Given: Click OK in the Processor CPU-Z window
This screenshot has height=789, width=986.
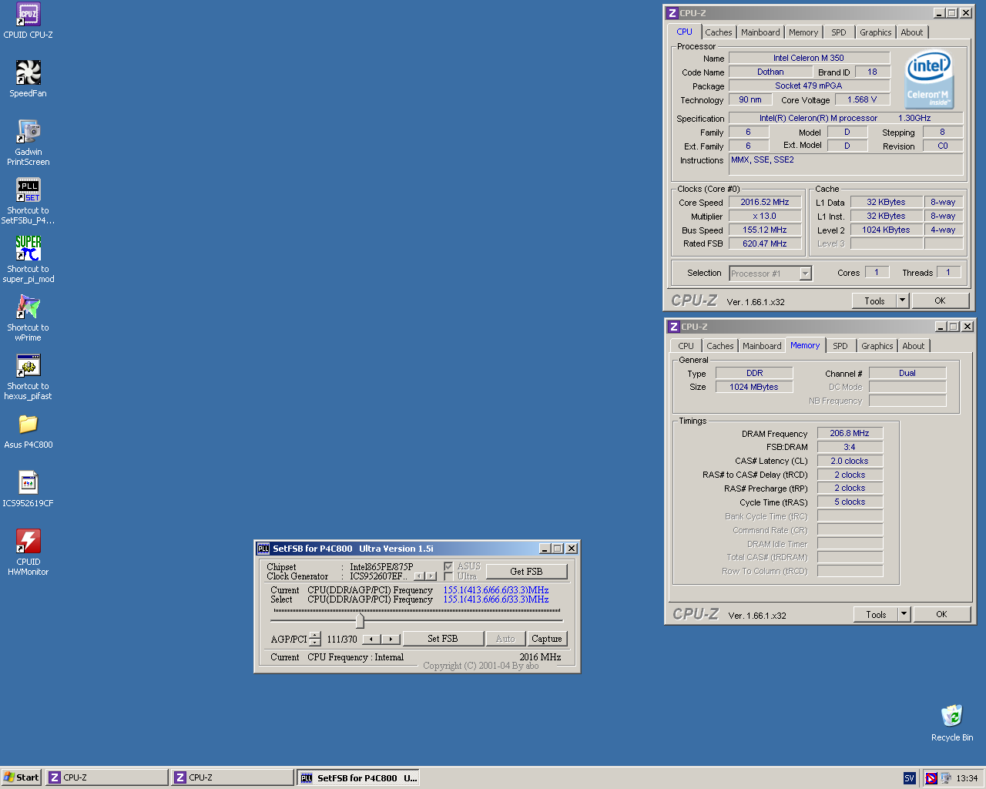Looking at the screenshot, I should tap(940, 301).
